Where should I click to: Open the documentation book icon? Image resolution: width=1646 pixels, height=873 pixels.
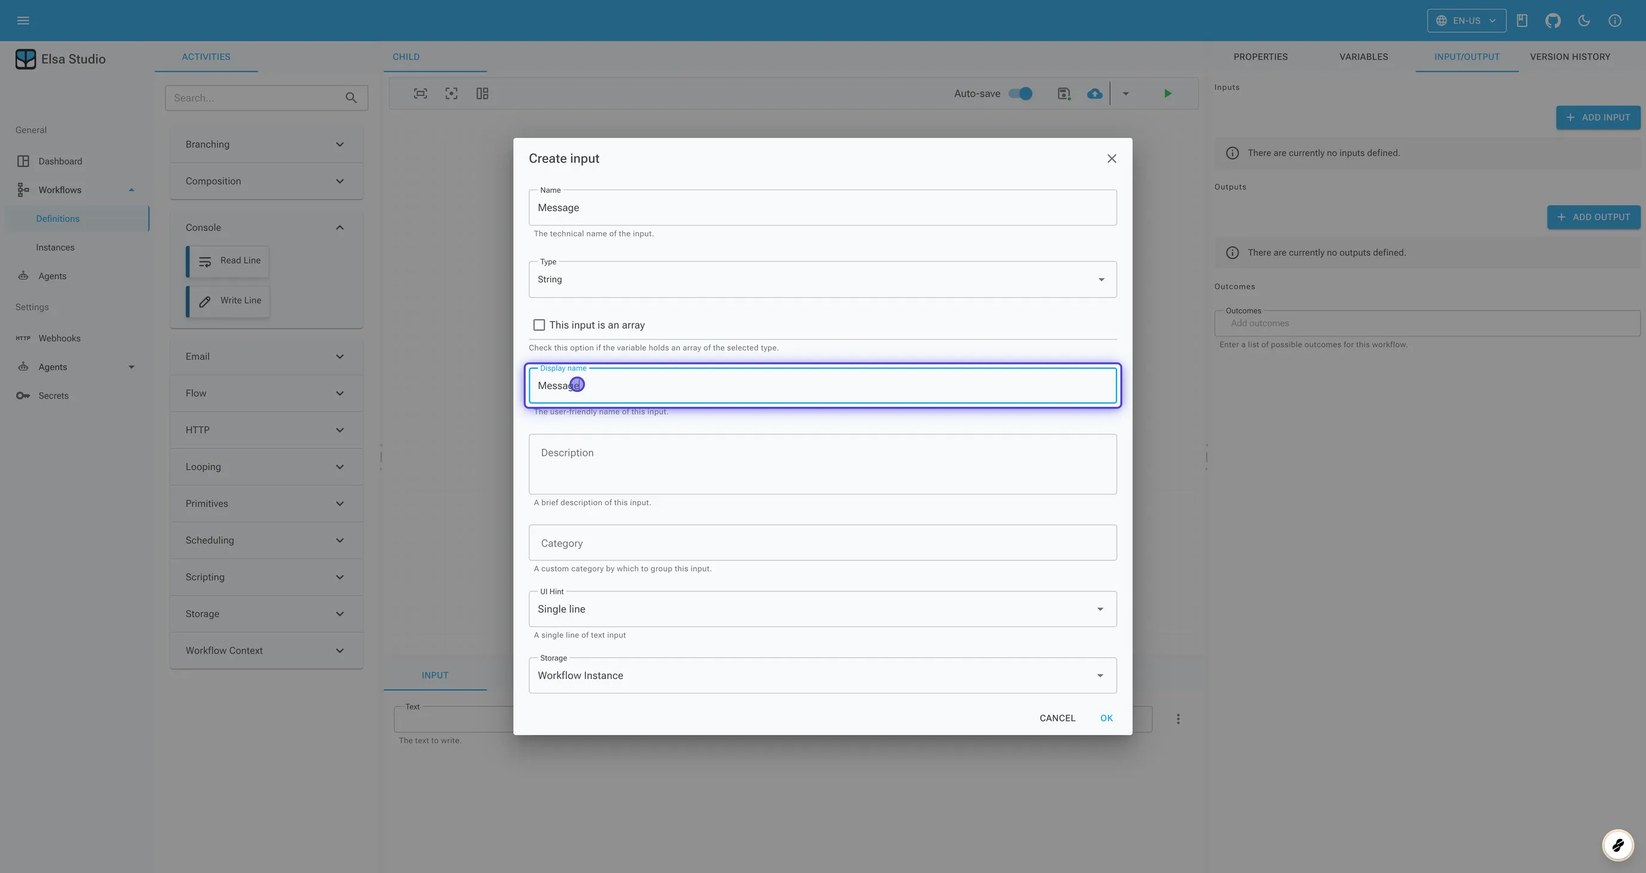click(1522, 20)
